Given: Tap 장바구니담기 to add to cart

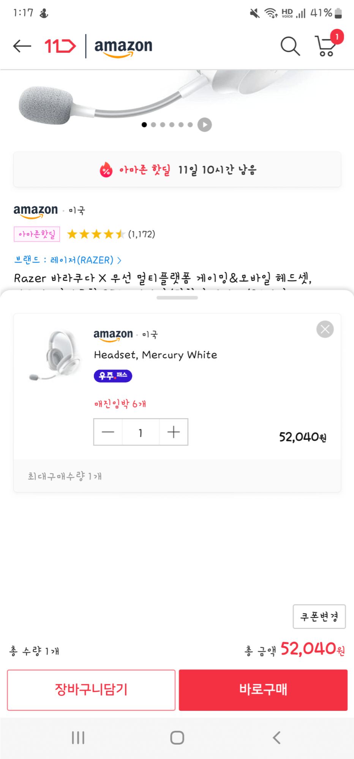Looking at the screenshot, I should (x=91, y=690).
